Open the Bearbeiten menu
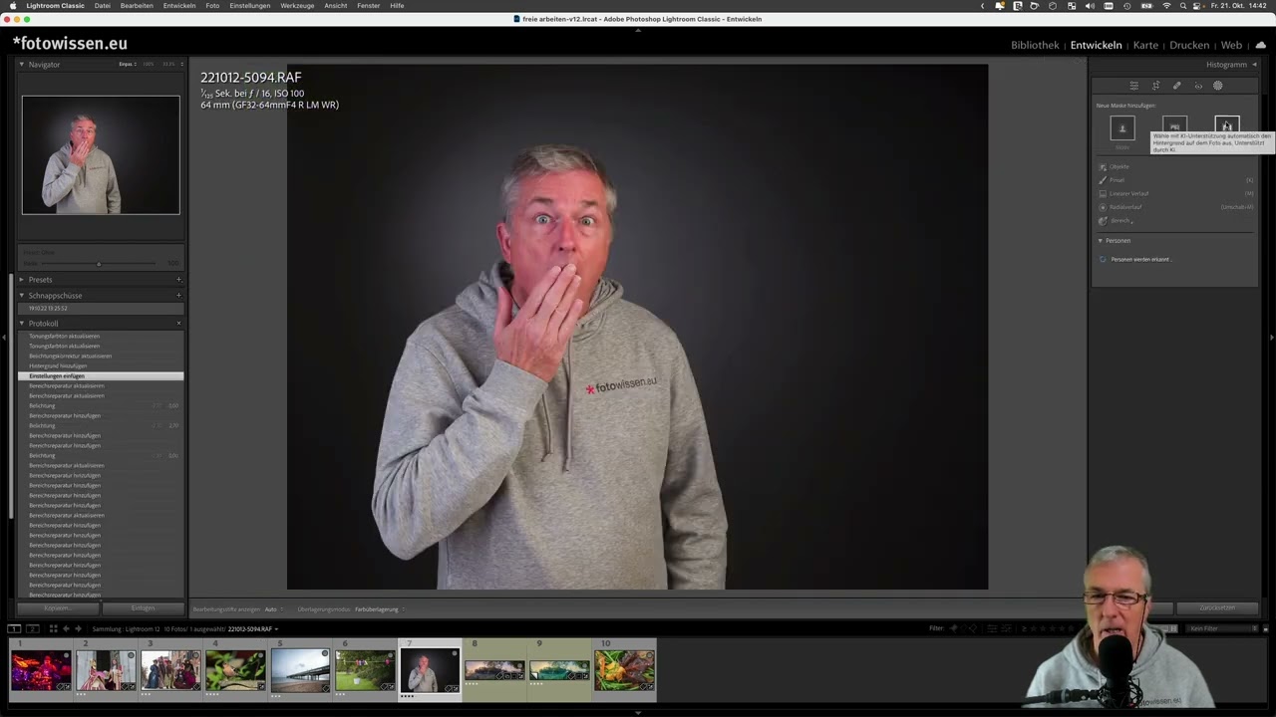The image size is (1276, 717). [x=137, y=6]
